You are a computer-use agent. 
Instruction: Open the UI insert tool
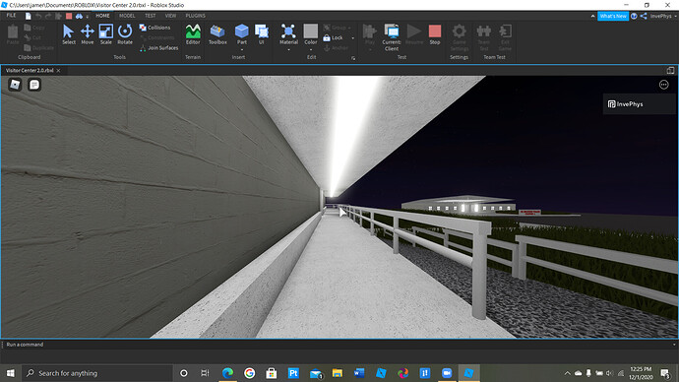point(262,34)
